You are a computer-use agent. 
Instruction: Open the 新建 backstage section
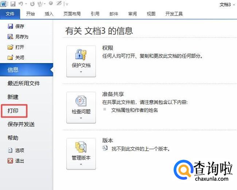[x=13, y=97]
